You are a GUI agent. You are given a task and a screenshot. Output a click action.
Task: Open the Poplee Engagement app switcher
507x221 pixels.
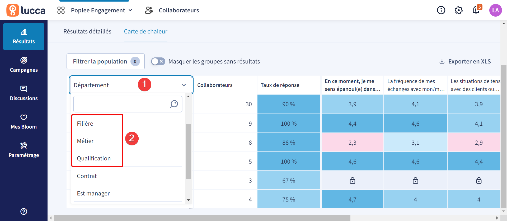pos(95,10)
